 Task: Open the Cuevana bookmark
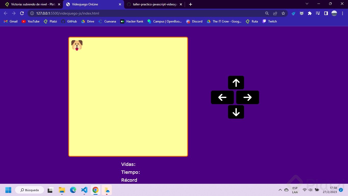(x=107, y=21)
